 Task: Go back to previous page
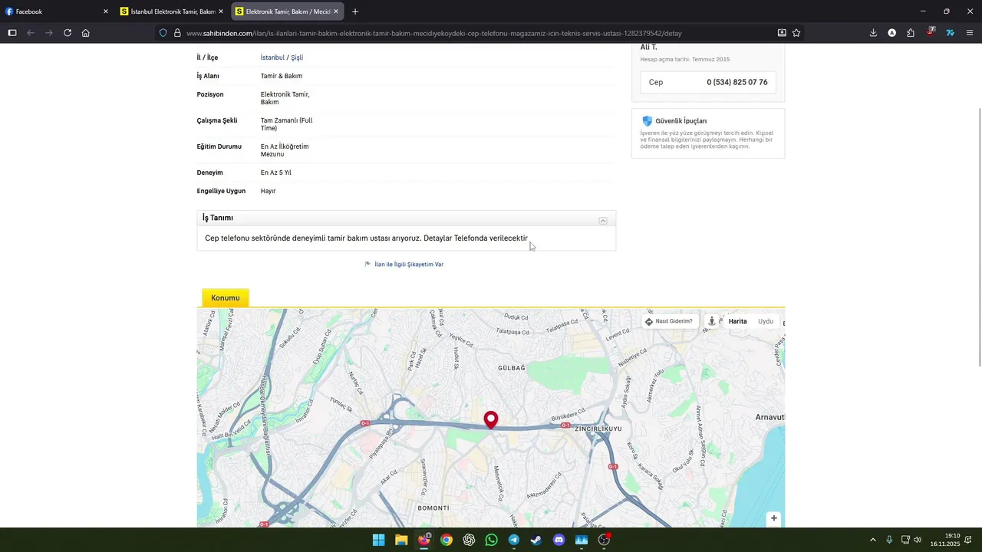[x=31, y=33]
